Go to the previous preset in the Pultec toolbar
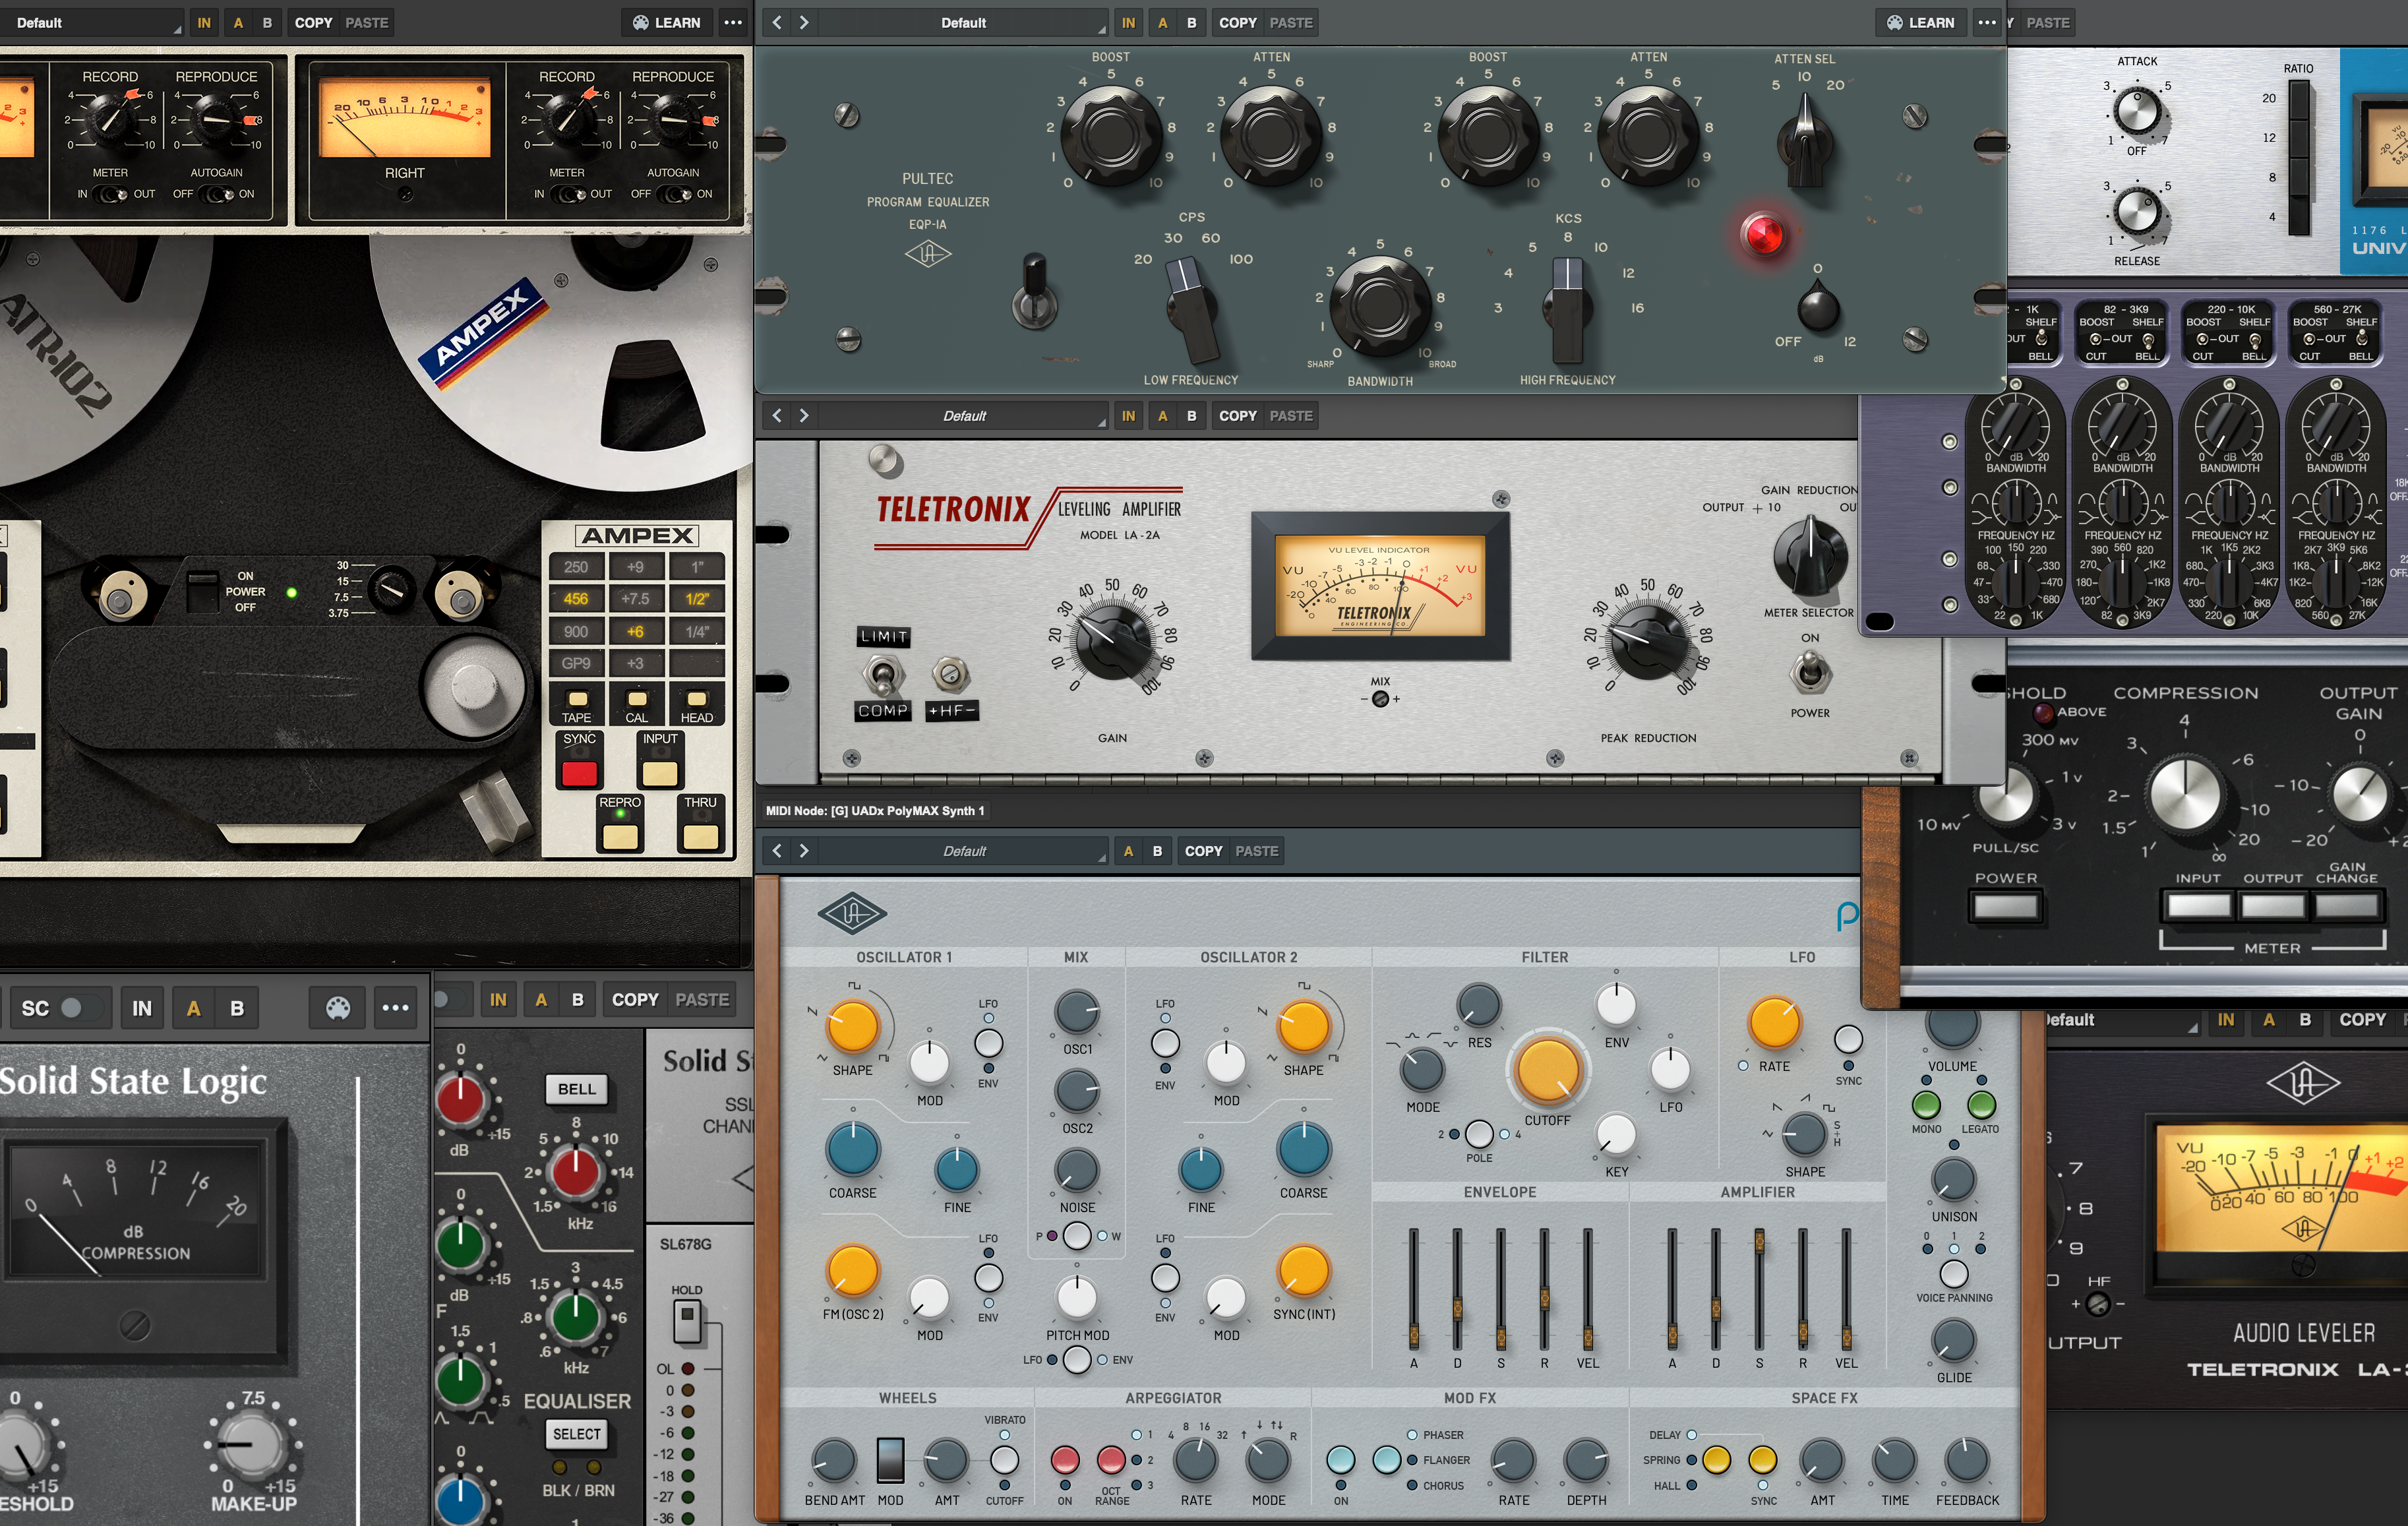 tap(777, 22)
